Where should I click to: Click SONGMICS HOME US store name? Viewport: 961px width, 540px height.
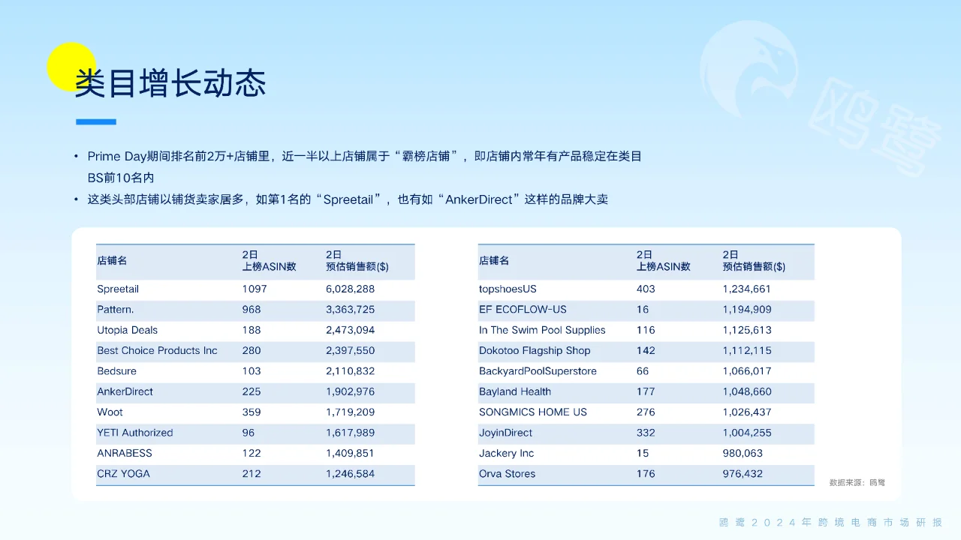[x=533, y=412]
